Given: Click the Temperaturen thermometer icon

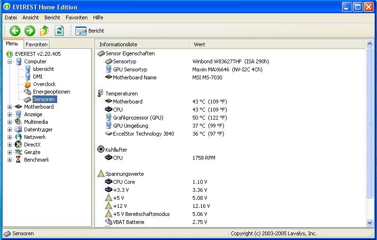Looking at the screenshot, I should [x=101, y=93].
